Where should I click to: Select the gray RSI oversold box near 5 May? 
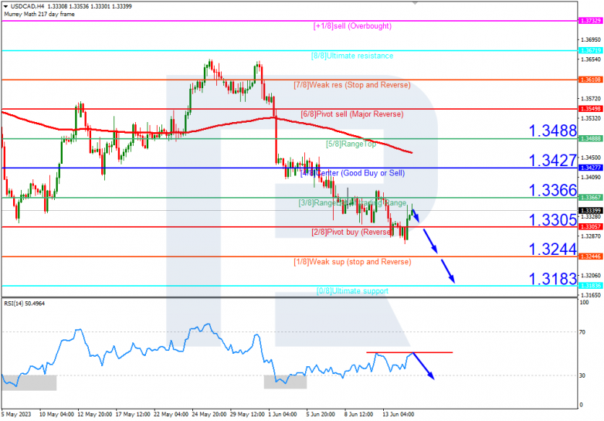[29, 383]
